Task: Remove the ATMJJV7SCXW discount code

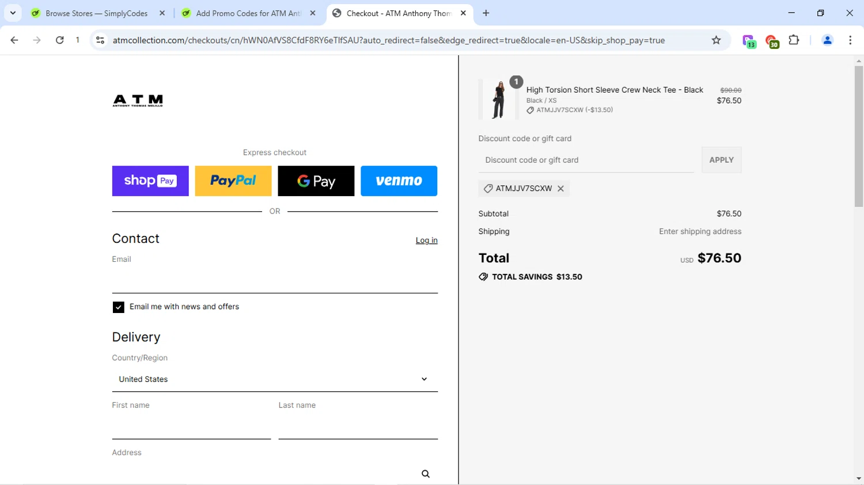Action: pos(560,189)
